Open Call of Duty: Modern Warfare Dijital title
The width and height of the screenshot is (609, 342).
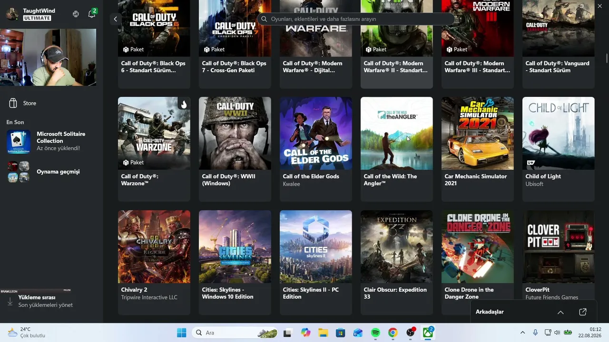[313, 67]
